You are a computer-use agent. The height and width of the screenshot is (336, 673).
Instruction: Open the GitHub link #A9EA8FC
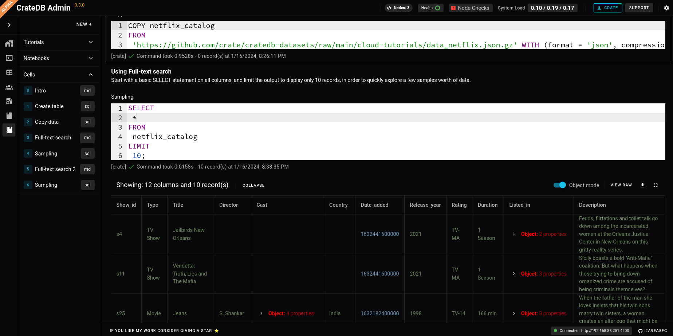click(653, 331)
